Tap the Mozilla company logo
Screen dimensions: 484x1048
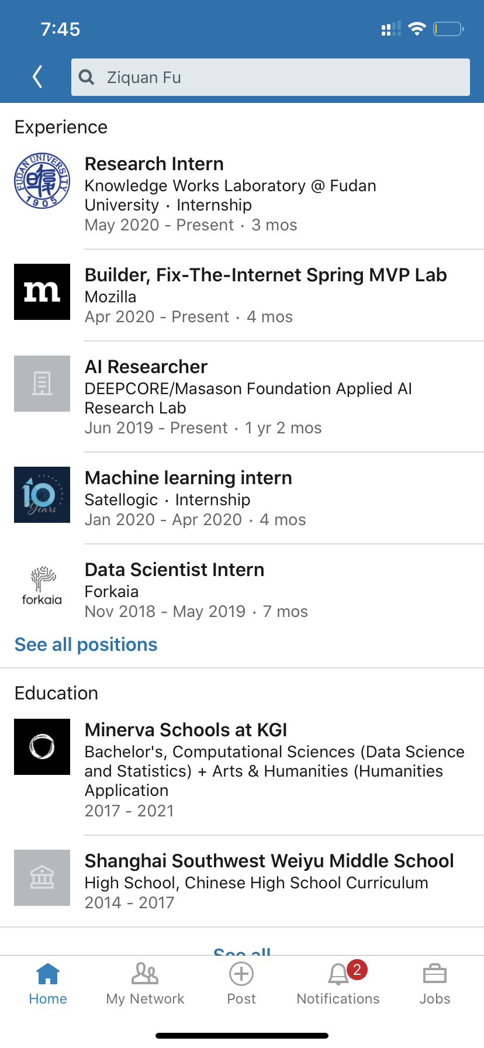pos(42,292)
